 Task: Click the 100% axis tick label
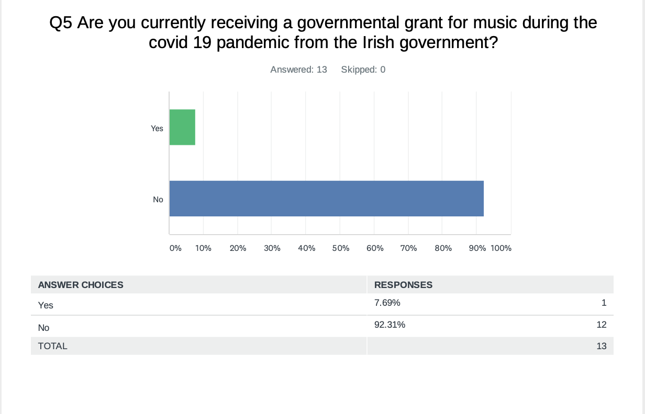coord(501,248)
